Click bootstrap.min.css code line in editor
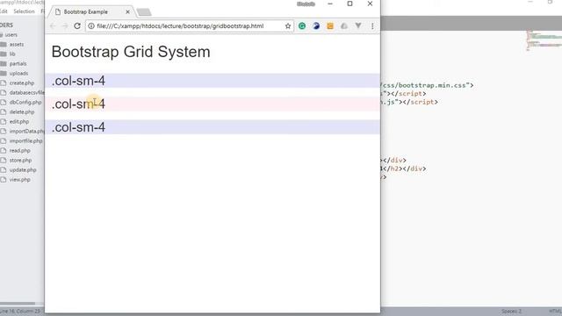This screenshot has height=316, width=562. click(x=428, y=85)
